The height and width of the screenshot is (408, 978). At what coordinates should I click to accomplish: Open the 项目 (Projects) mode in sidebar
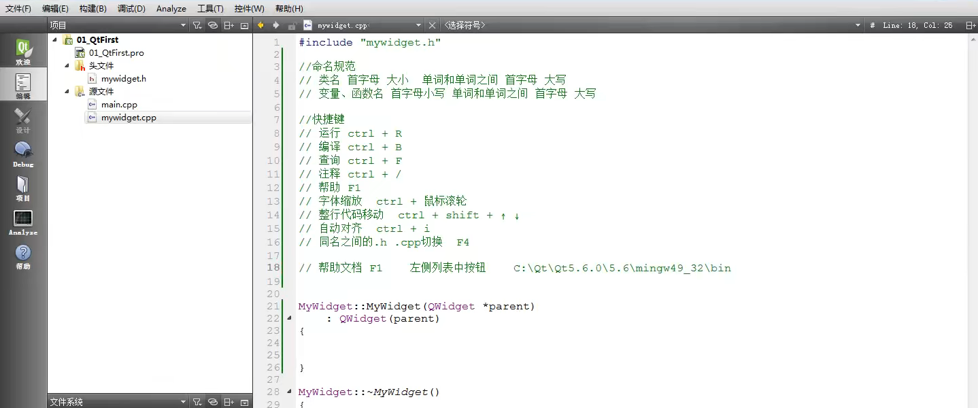tap(23, 188)
